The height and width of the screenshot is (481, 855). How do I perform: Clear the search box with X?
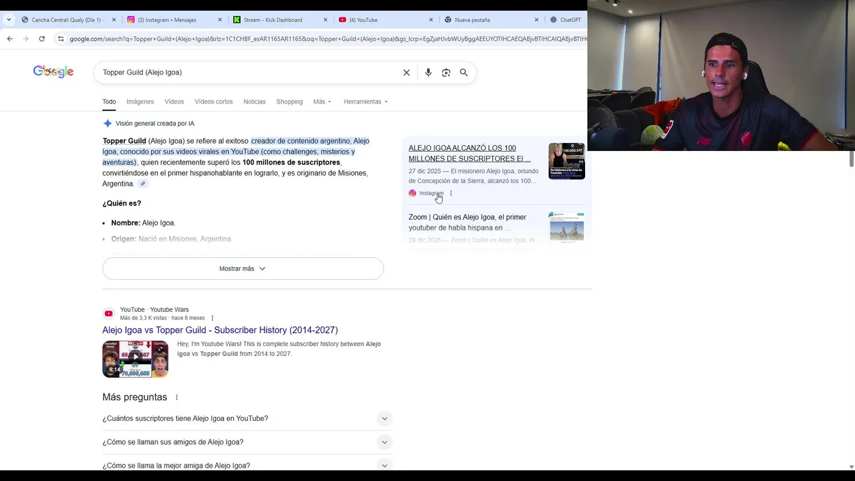coord(406,72)
